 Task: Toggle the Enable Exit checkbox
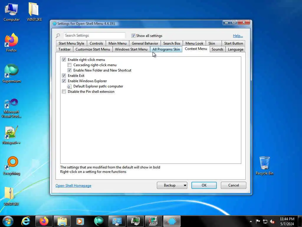64,76
